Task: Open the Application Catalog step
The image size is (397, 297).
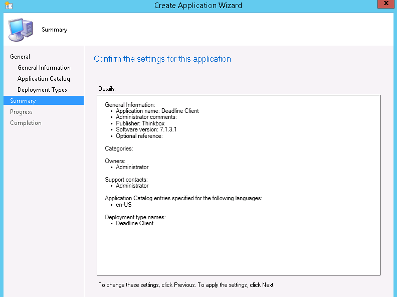Action: (44, 79)
